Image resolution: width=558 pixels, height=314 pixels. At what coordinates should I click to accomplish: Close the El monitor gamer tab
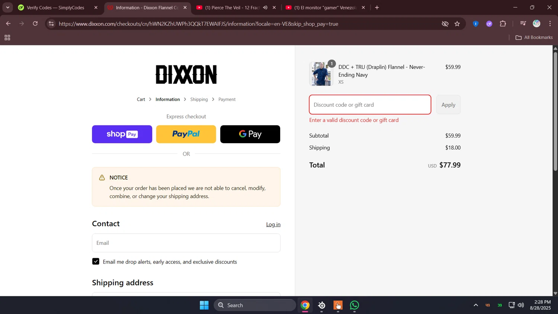pyautogui.click(x=363, y=7)
